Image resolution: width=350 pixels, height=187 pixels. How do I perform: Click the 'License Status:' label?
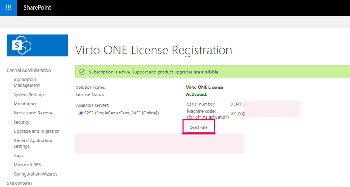click(90, 94)
